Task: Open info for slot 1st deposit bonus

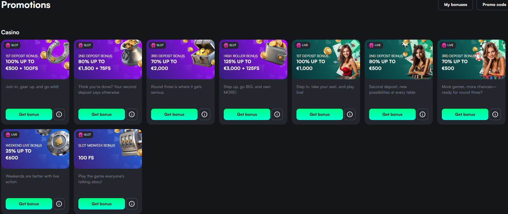Action: (x=59, y=114)
